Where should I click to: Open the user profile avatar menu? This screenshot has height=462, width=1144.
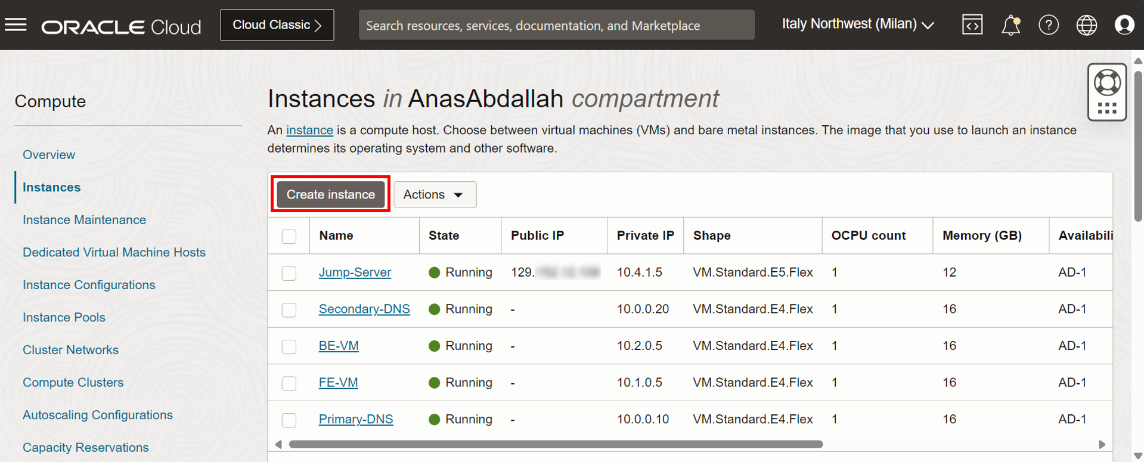tap(1124, 25)
